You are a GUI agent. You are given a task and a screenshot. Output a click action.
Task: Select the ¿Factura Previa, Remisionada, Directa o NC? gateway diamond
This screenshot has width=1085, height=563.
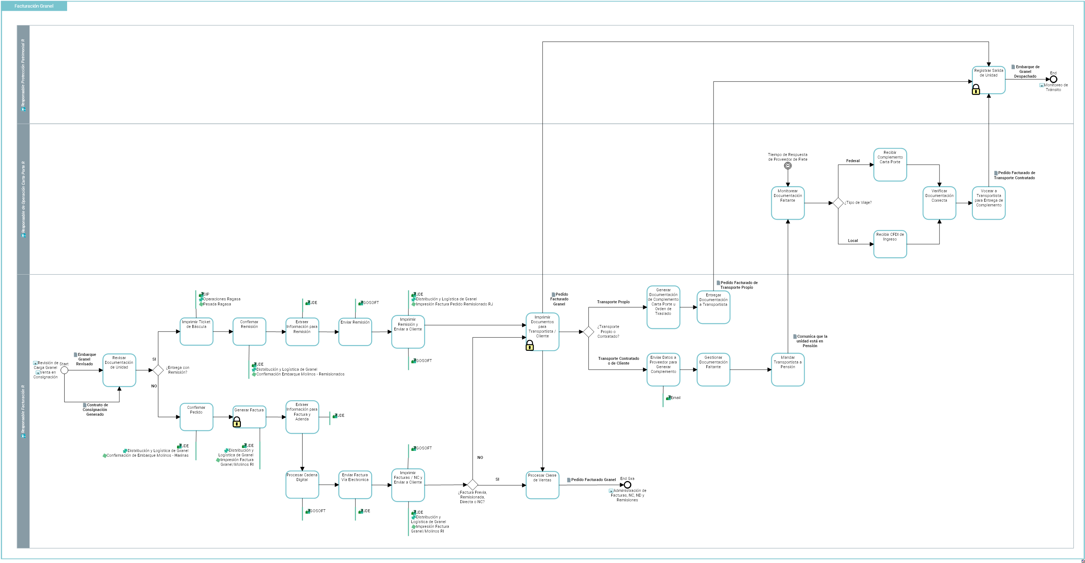click(473, 485)
